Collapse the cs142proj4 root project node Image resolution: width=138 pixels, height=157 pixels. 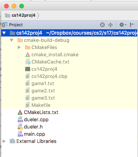tap(4, 33)
